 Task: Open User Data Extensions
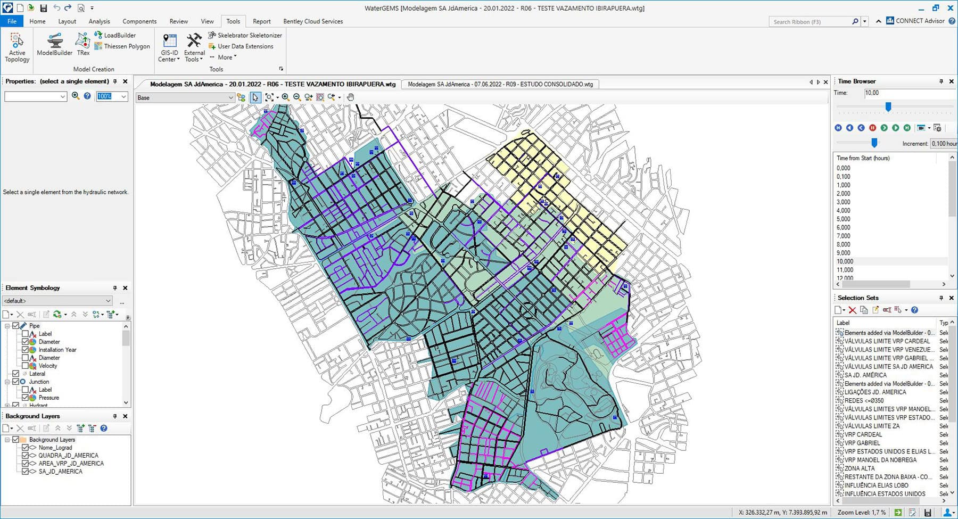[241, 46]
